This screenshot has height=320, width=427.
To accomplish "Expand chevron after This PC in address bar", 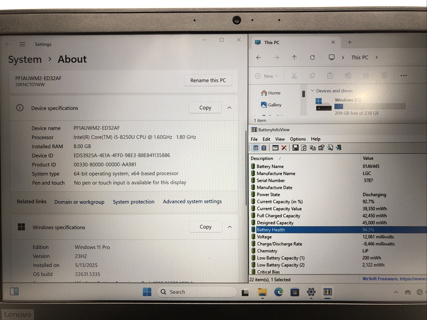I will (377, 57).
